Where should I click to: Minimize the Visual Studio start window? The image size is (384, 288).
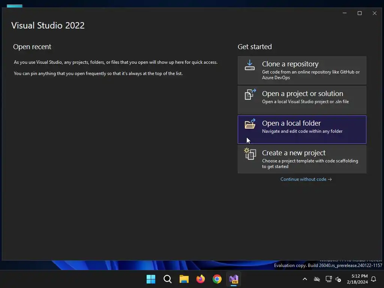click(x=345, y=13)
